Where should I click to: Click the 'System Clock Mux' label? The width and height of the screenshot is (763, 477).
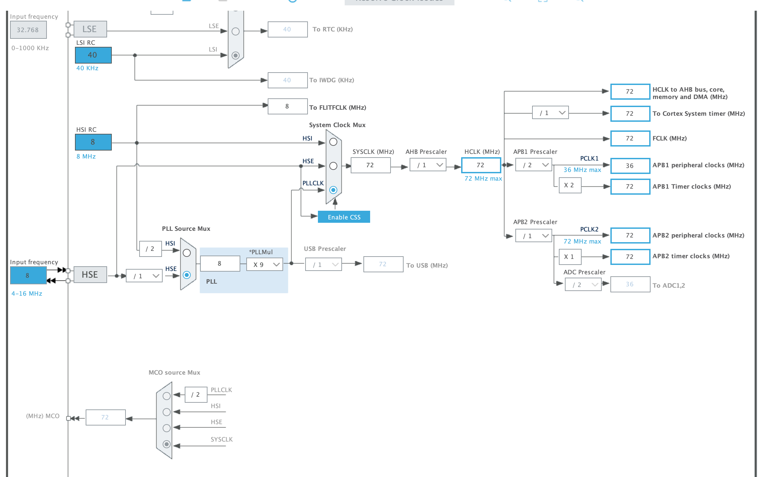point(337,125)
